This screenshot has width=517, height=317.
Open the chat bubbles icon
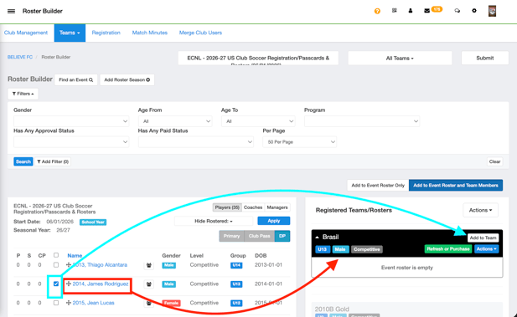pos(457,11)
